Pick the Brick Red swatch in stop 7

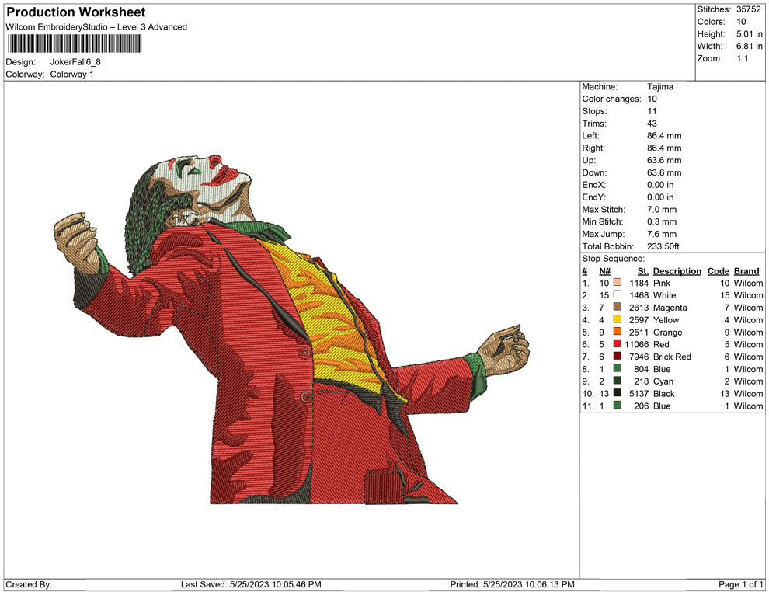pos(618,356)
